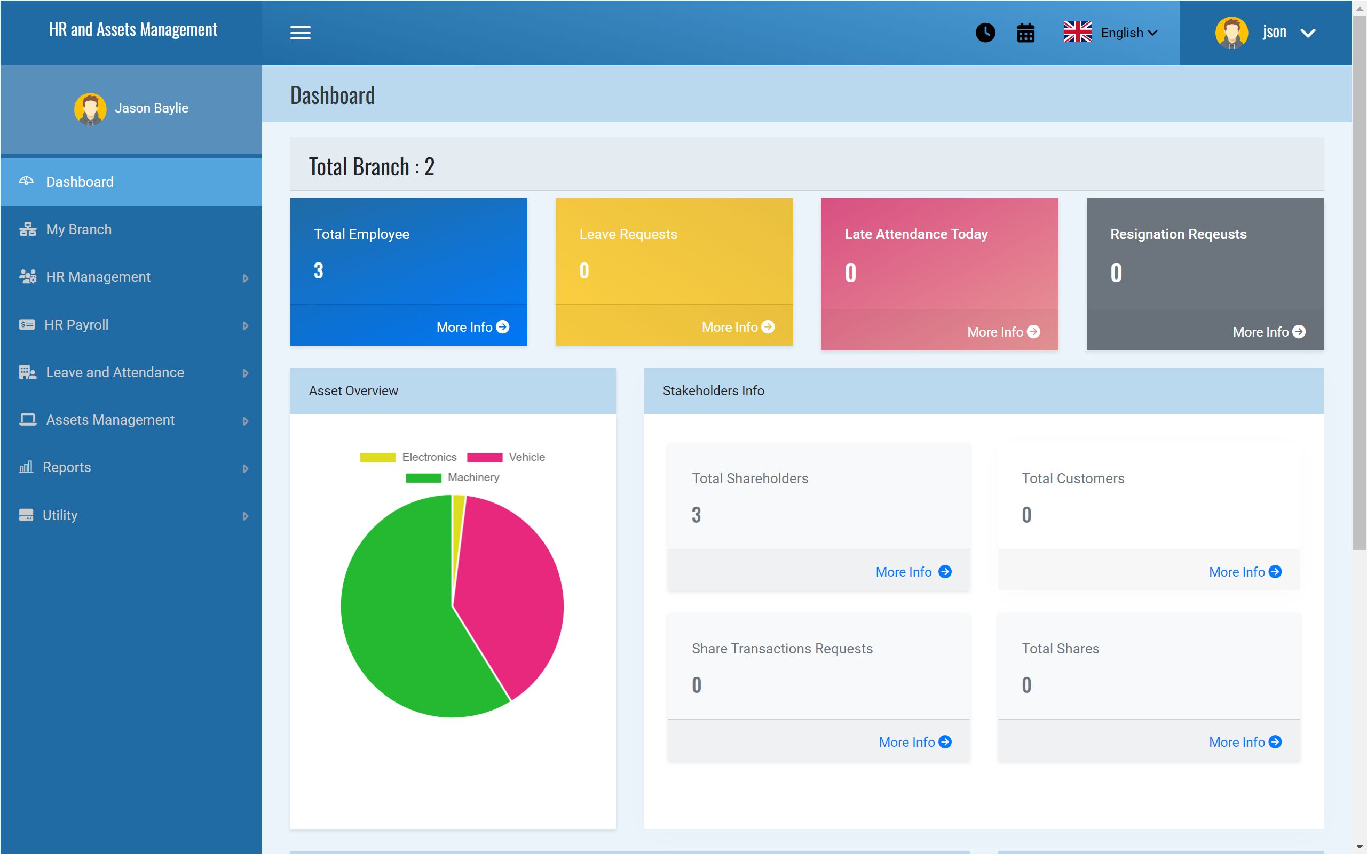Select Leave and Attendance menu item
This screenshot has width=1367, height=854.
[131, 372]
